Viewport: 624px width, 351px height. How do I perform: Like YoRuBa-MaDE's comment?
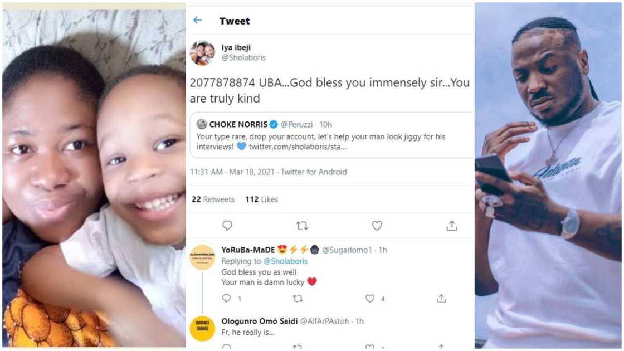(x=370, y=299)
